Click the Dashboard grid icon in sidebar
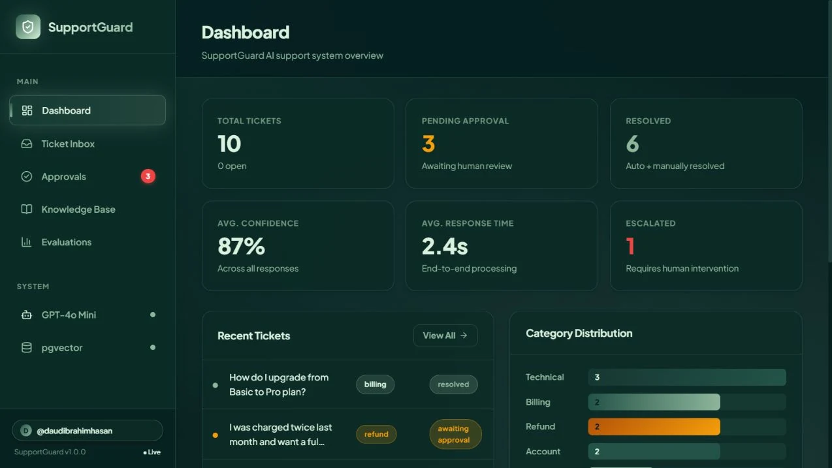The image size is (832, 468). (x=27, y=110)
